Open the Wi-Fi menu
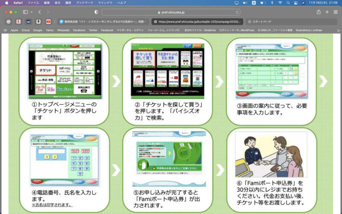Viewport: 342px width, 214px height. 280,3
